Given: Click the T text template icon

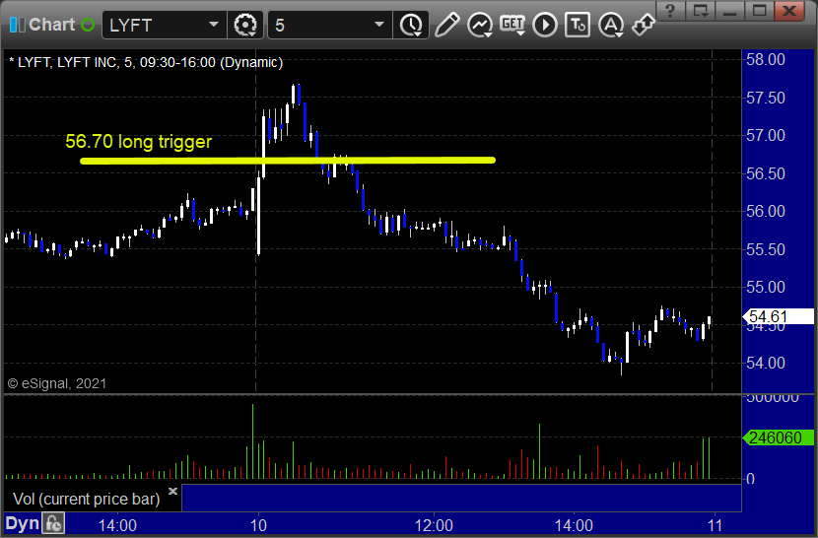Looking at the screenshot, I should (578, 25).
